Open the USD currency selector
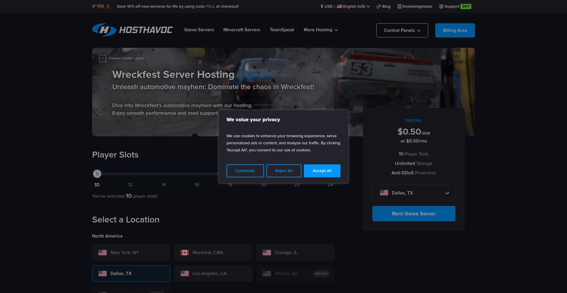The height and width of the screenshot is (293, 567). pyautogui.click(x=326, y=7)
